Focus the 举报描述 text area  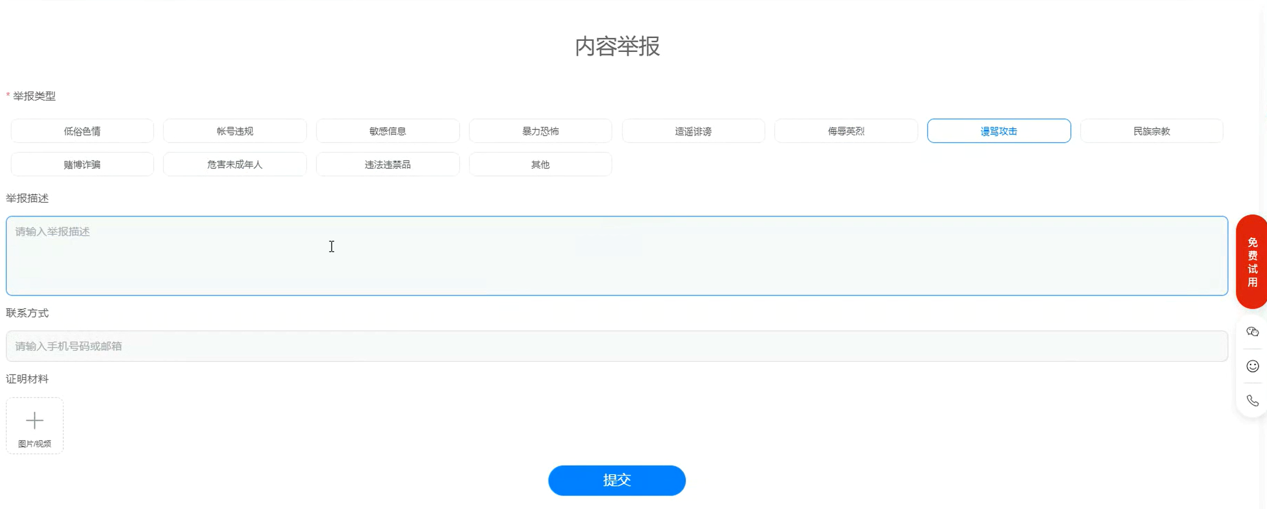617,256
